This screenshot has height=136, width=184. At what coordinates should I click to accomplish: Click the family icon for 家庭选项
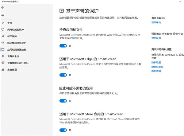pos(3,70)
